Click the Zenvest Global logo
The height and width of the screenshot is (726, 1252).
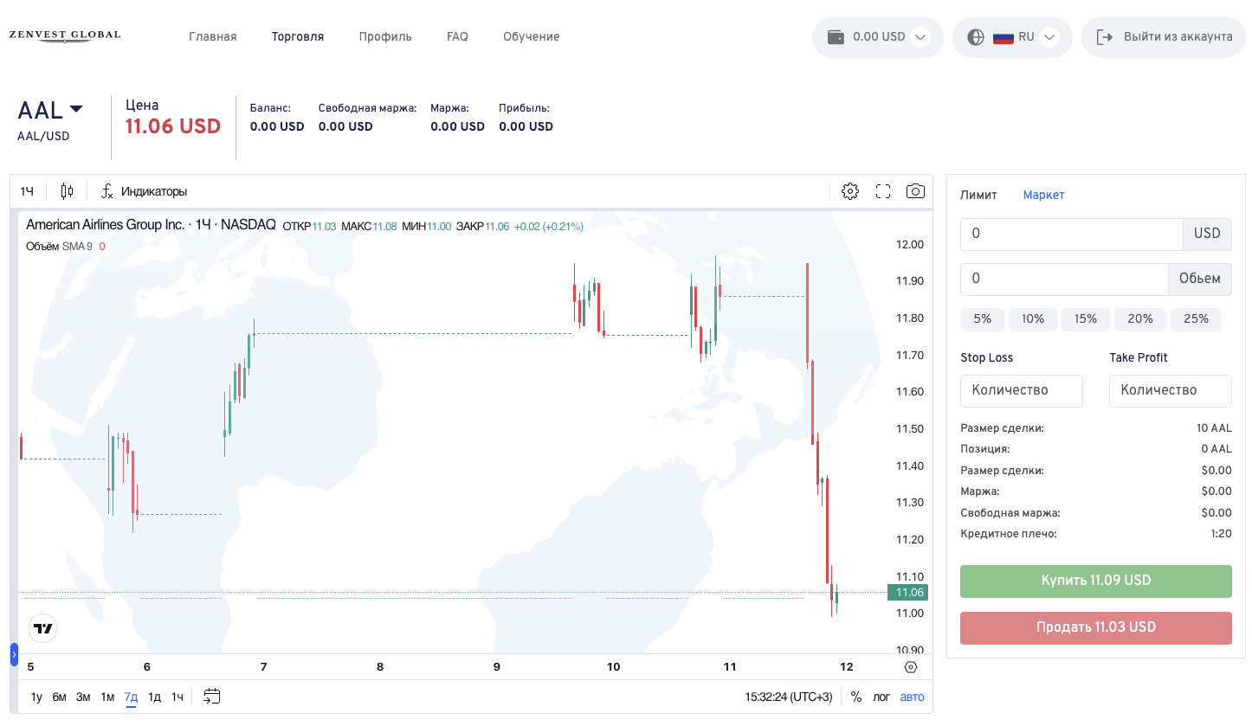coord(65,35)
